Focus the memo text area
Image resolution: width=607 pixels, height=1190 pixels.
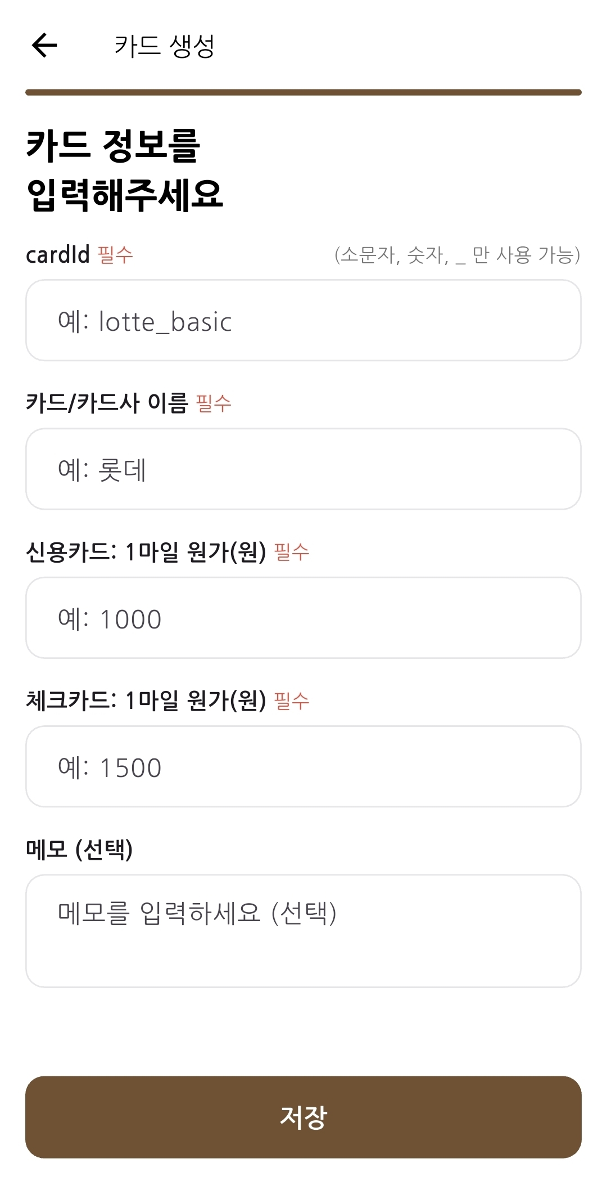pyautogui.click(x=303, y=931)
